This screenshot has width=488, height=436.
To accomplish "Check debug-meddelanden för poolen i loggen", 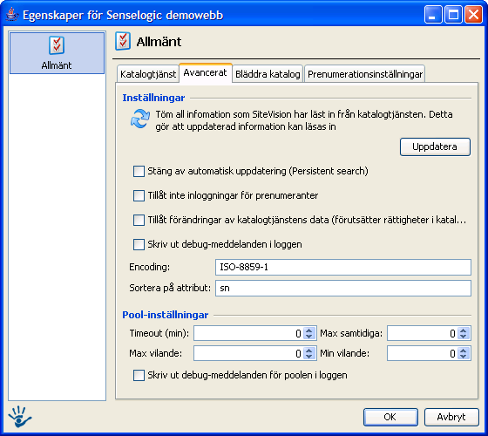I will click(x=139, y=375).
